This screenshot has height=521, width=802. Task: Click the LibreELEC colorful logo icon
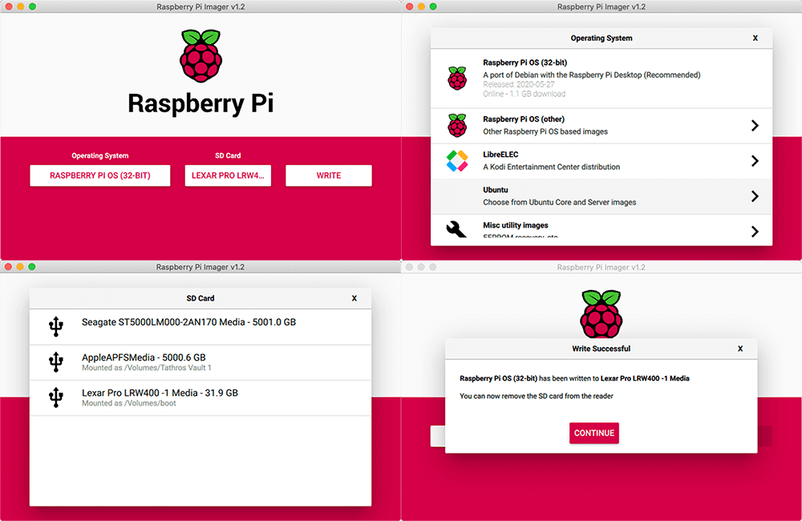click(x=457, y=160)
